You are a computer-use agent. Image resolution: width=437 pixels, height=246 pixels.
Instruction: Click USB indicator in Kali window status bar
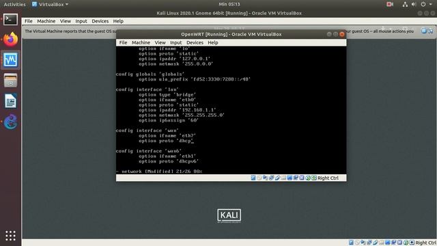point(376,243)
